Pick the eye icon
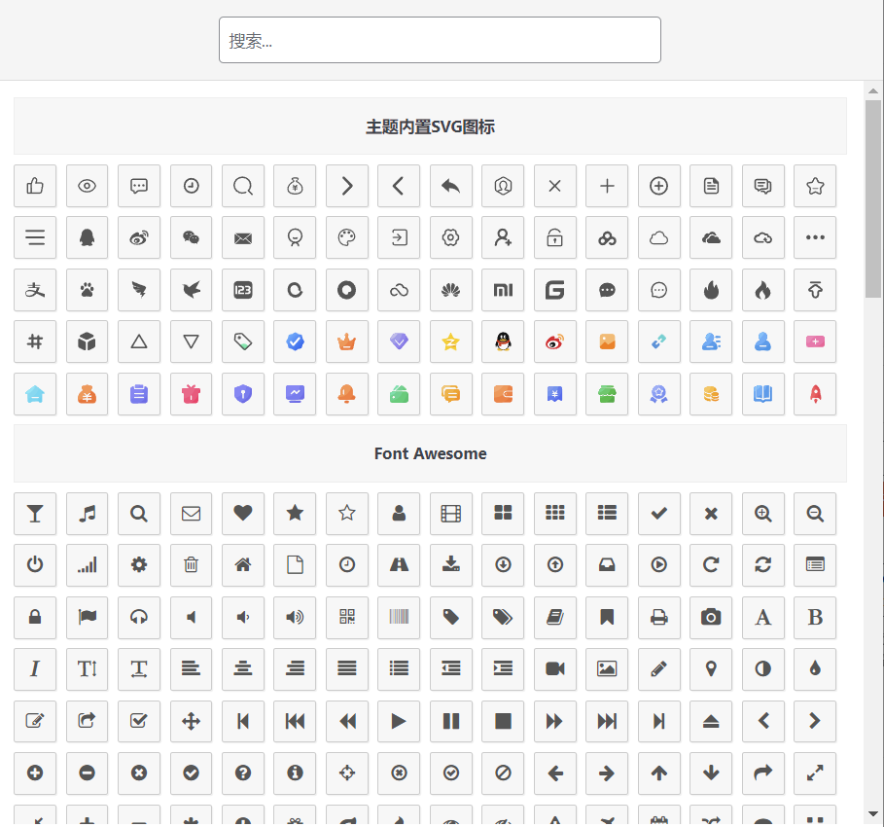 tap(88, 186)
